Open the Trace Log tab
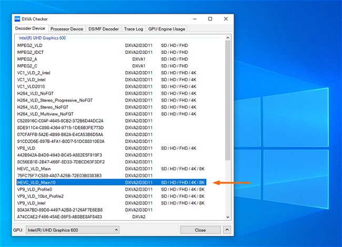The image size is (342, 247). [x=134, y=29]
